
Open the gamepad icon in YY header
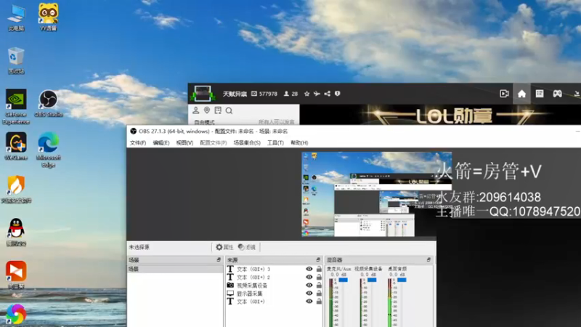(x=557, y=94)
